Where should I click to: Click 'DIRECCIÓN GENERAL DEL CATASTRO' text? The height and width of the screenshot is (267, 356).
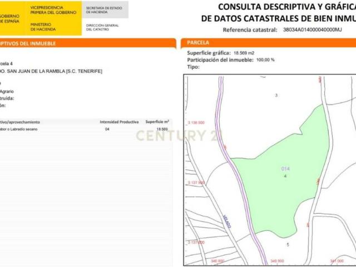[102, 27]
